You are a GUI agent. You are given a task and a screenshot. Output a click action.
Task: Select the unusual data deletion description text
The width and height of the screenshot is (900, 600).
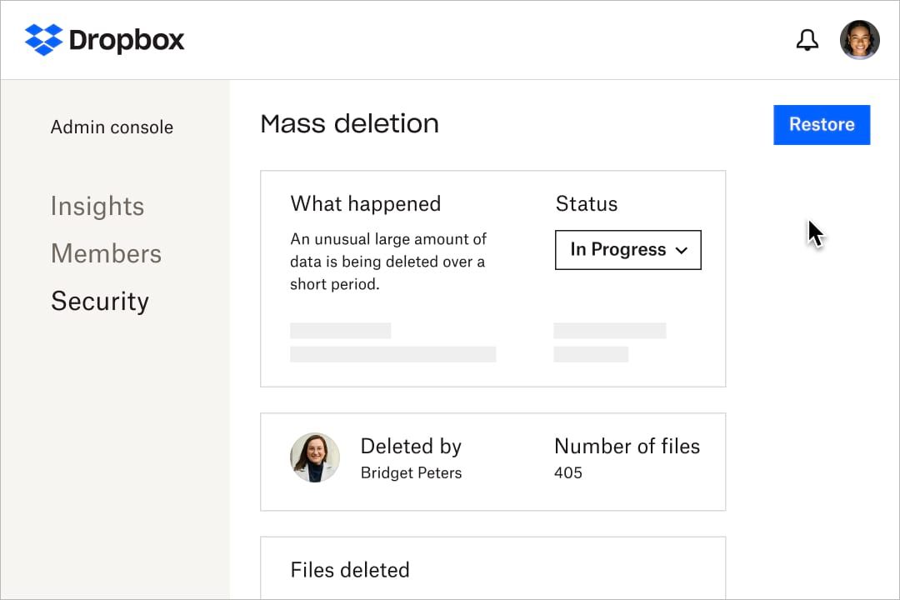click(x=387, y=262)
